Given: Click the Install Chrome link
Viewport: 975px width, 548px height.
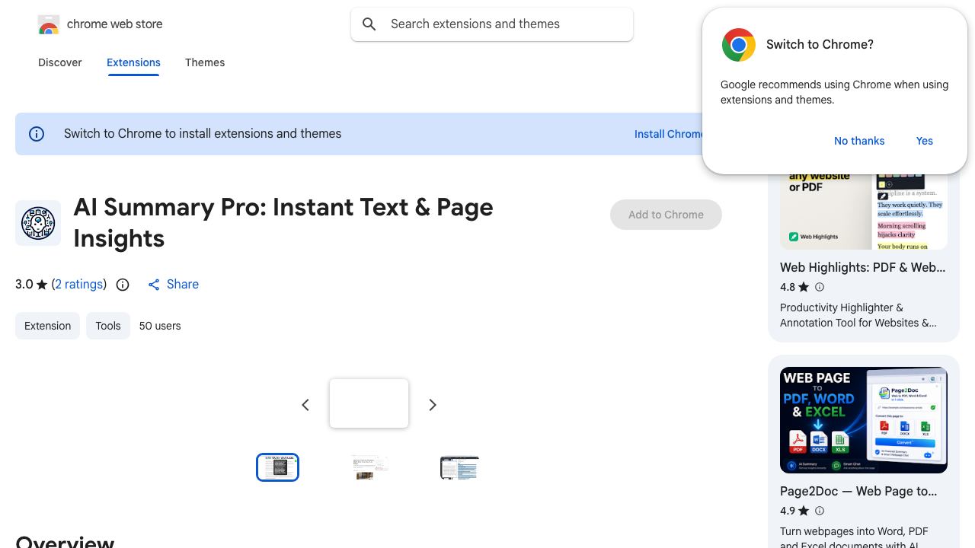Looking at the screenshot, I should coord(669,134).
